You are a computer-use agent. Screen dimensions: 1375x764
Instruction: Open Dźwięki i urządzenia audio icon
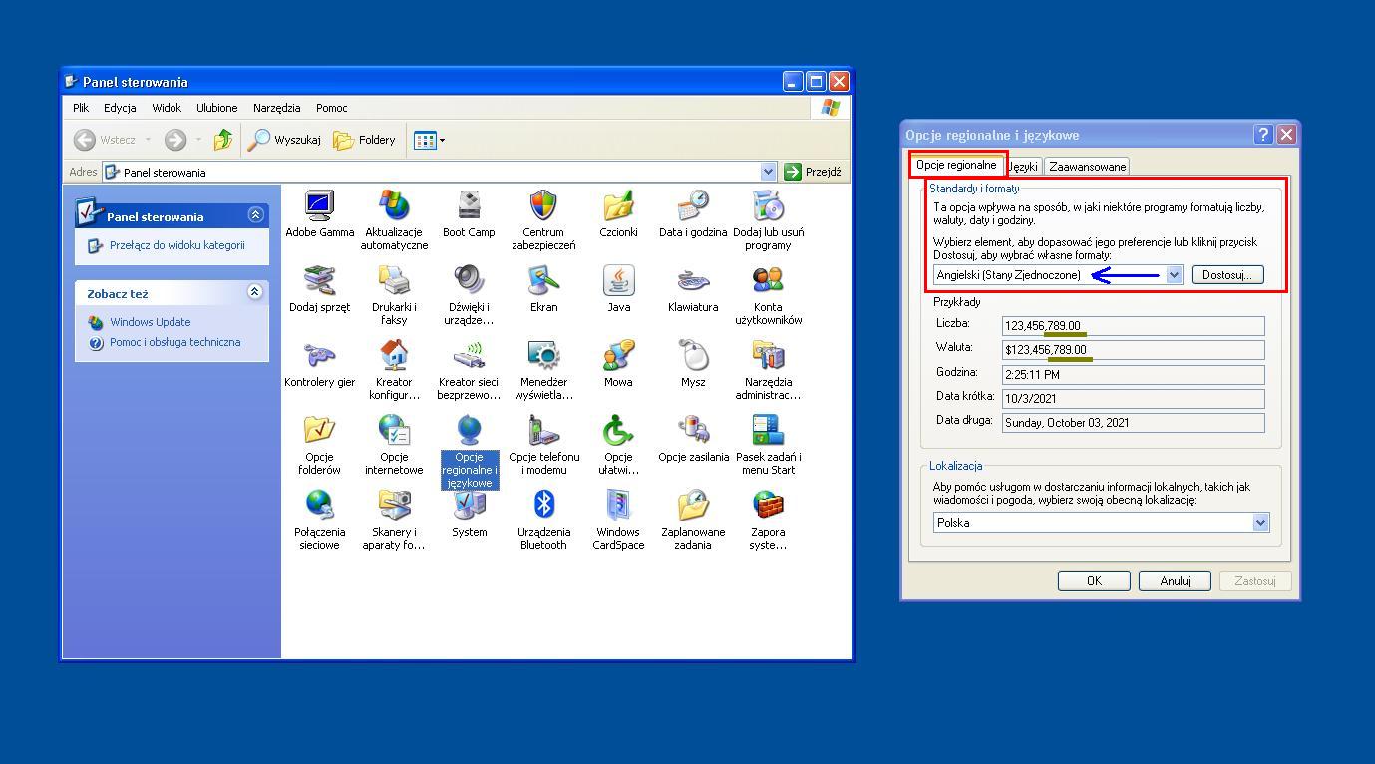[x=469, y=281]
